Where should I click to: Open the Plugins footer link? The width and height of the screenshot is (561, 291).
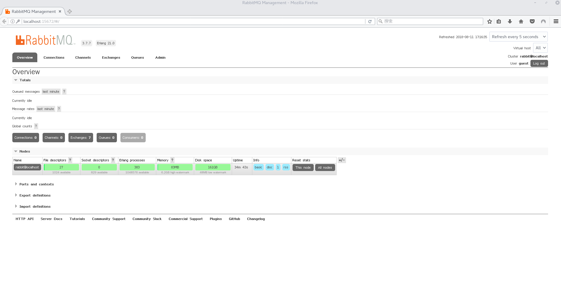pos(216,219)
